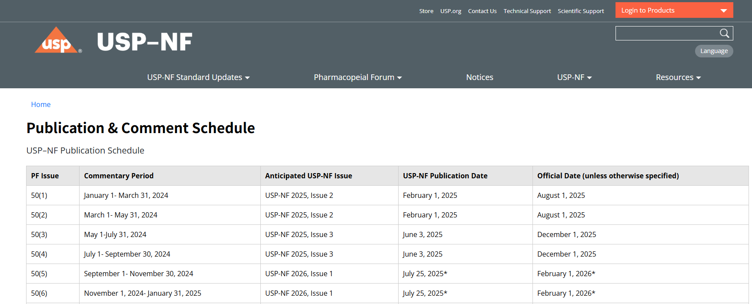This screenshot has width=752, height=304.
Task: Click the Home breadcrumb link
Action: (41, 104)
